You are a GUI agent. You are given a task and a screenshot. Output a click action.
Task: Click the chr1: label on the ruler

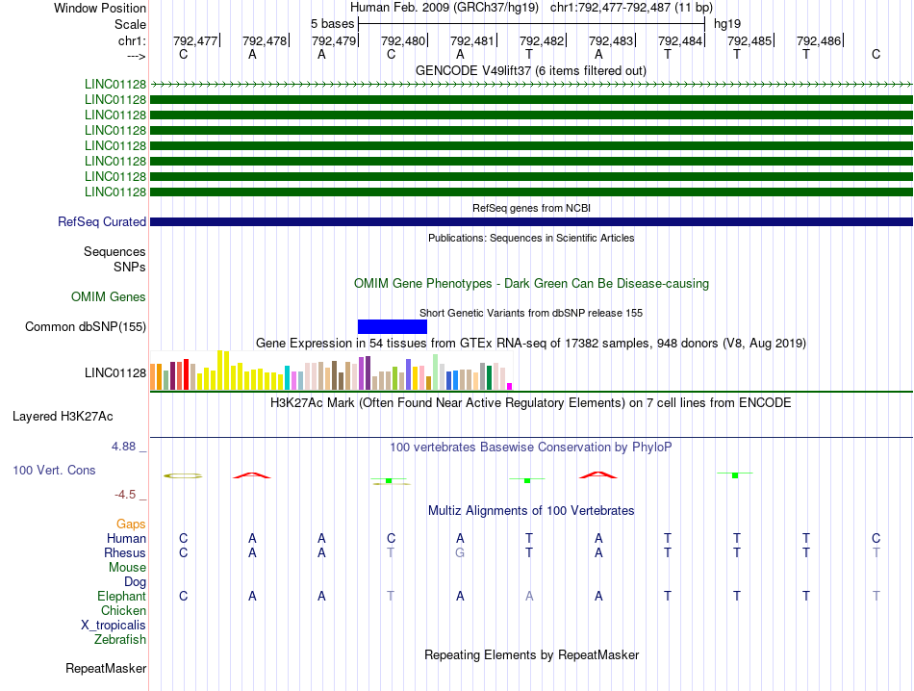point(133,40)
